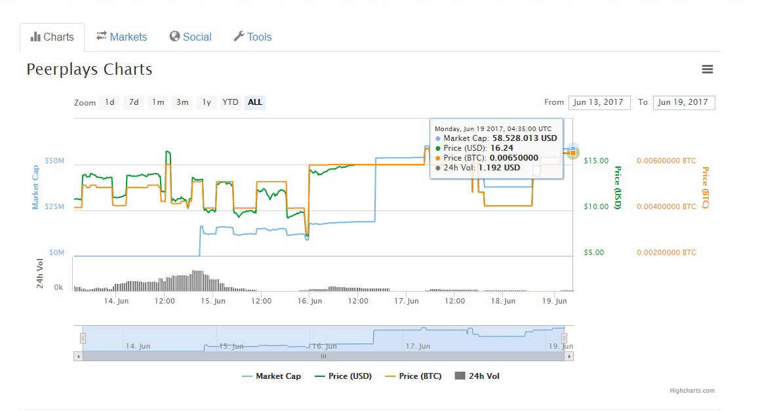760x411 pixels.
Task: Click the 0.00600000 BTC axis label
Action: click(666, 161)
